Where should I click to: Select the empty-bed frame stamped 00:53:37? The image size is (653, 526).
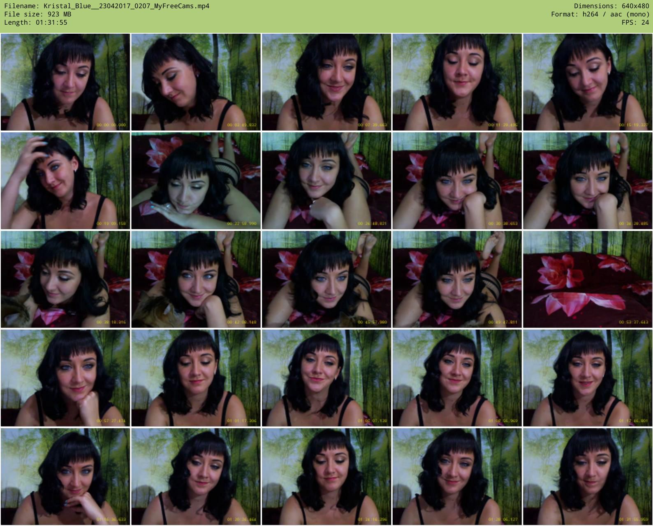point(588,279)
